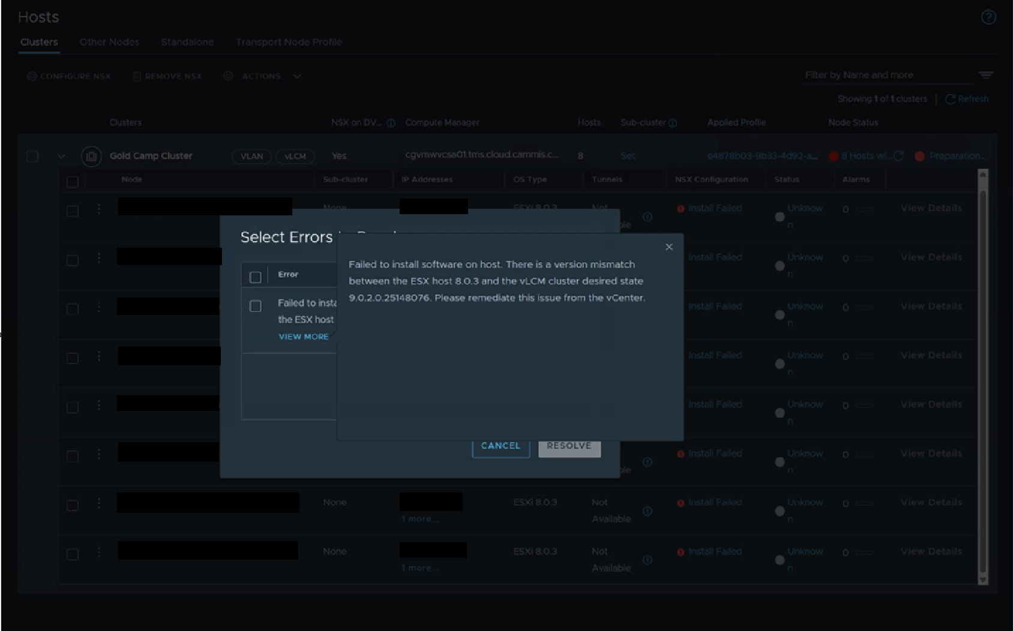Open the Actions dropdown
Viewport: 1013px width, 631px height.
262,76
